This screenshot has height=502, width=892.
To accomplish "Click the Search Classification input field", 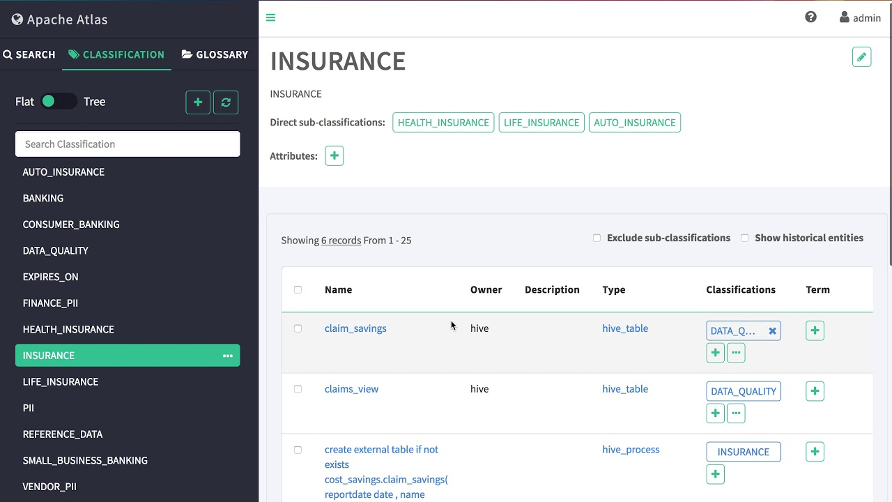I will pos(128,144).
